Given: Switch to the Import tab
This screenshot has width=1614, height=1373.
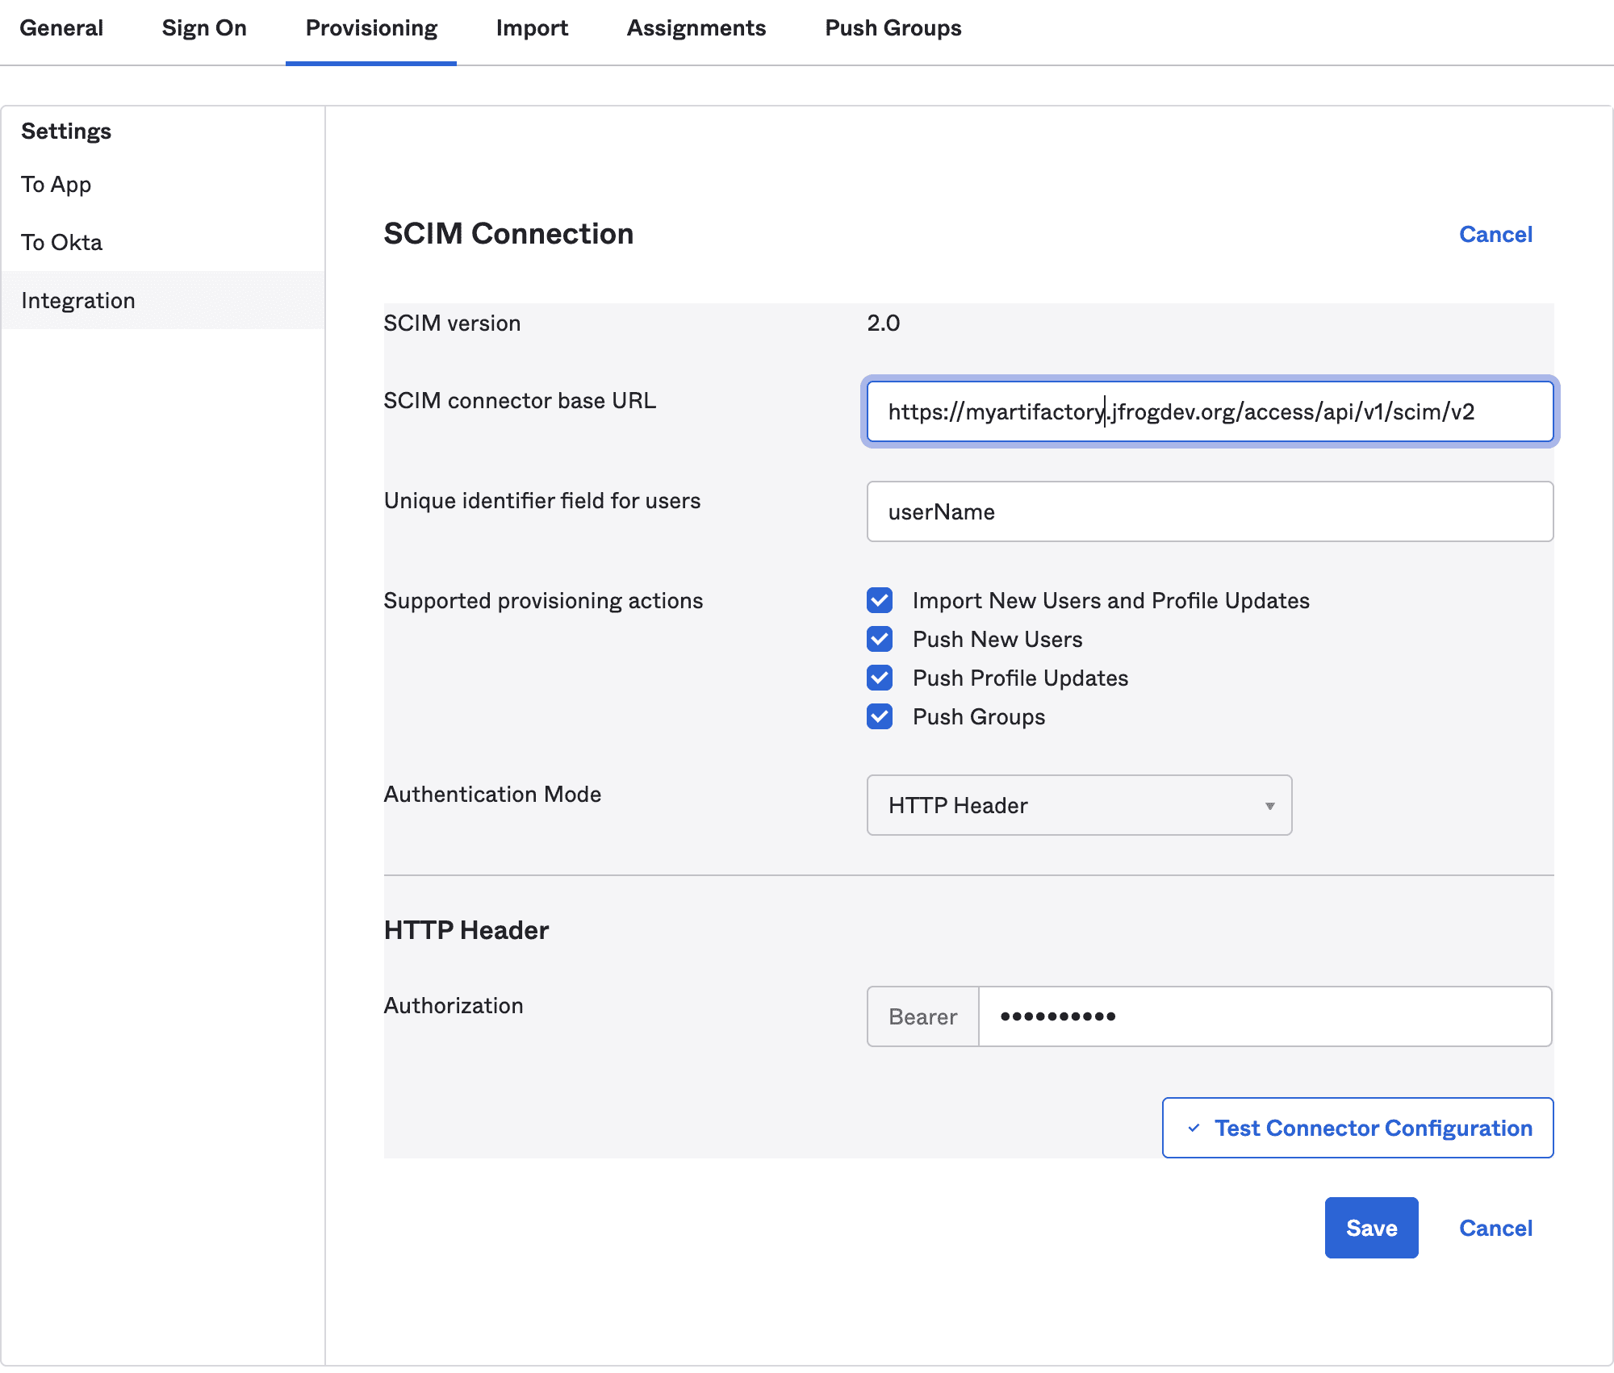Looking at the screenshot, I should 532,27.
